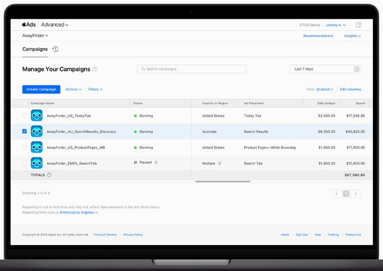Open the campaign history clock icon

point(56,49)
